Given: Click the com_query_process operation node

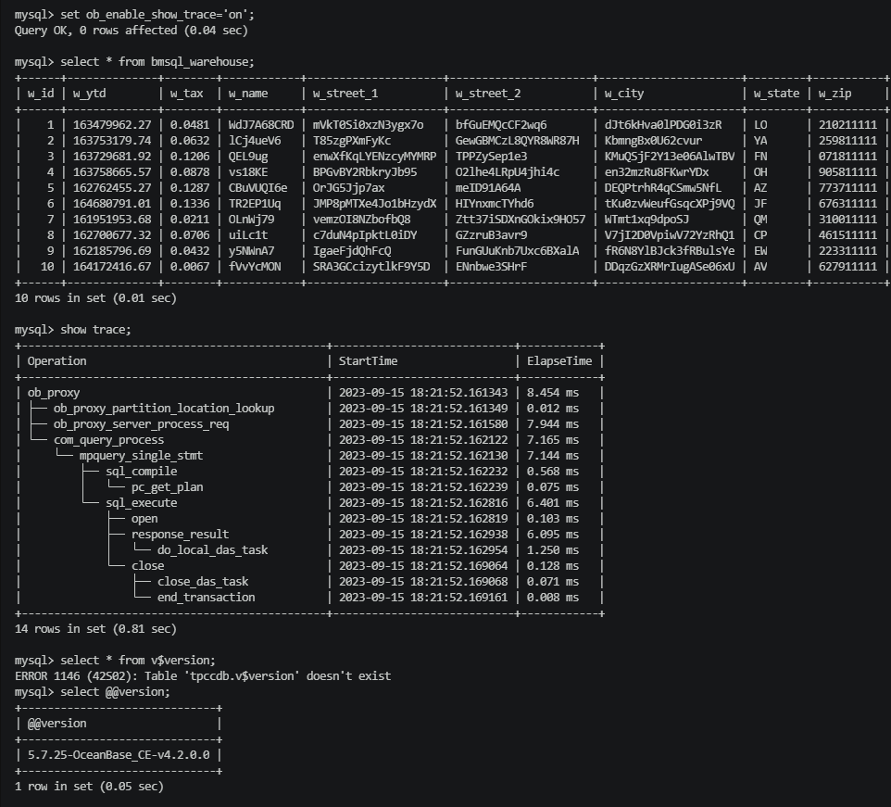Looking at the screenshot, I should (108, 440).
